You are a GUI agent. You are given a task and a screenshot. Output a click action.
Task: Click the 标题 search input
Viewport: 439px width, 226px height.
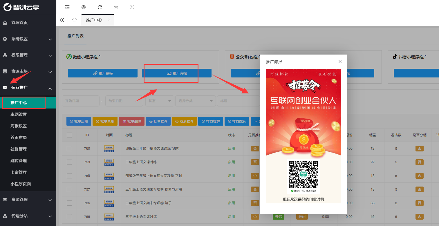(239, 101)
